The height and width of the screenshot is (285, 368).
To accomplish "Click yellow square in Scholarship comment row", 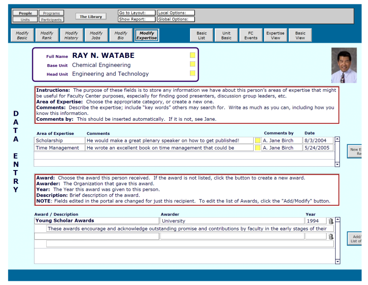I will (x=258, y=141).
